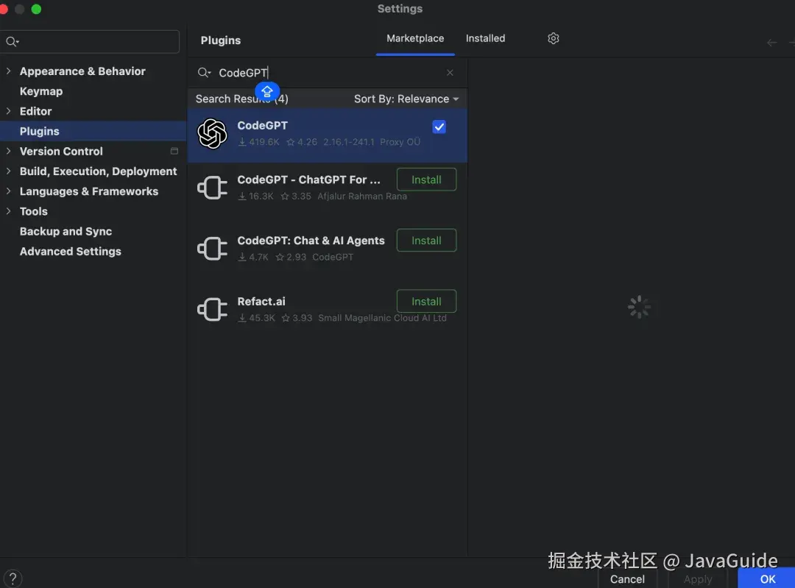This screenshot has height=588, width=795.
Task: Install CodeGPT: Chat & AI Agents plugin
Action: pyautogui.click(x=426, y=240)
